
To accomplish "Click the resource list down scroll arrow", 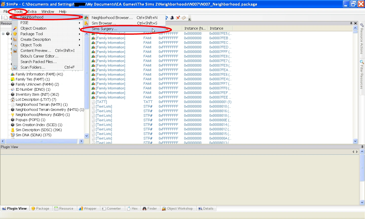I will point(355,141).
